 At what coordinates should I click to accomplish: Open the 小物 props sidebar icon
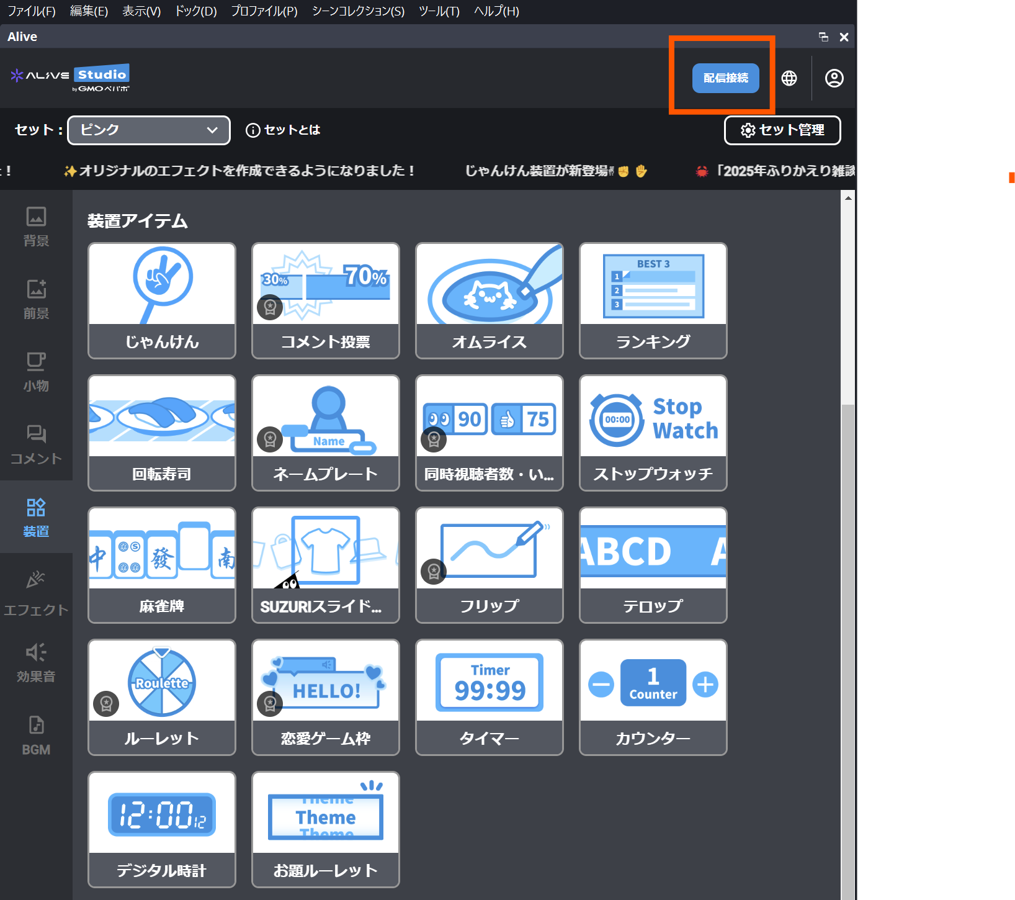tap(36, 372)
